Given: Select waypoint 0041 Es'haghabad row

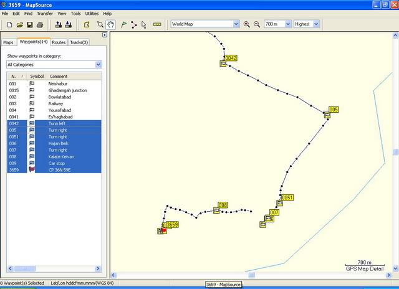Looking at the screenshot, I should 54,116.
